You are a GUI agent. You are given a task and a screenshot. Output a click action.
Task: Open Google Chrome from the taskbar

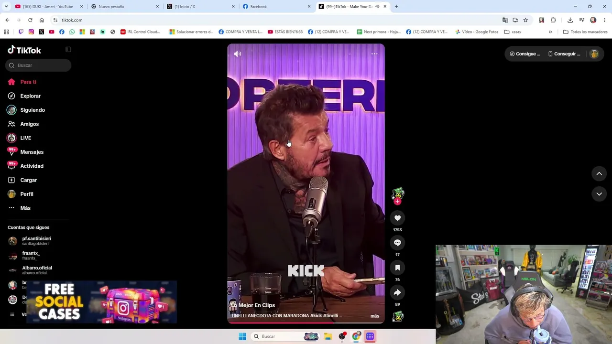pos(356,336)
